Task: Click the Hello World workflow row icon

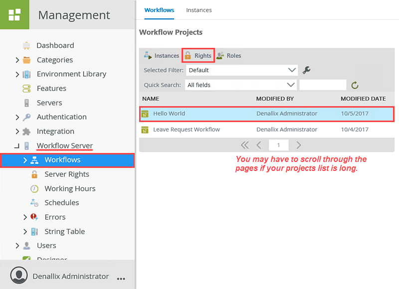Action: tap(145, 114)
